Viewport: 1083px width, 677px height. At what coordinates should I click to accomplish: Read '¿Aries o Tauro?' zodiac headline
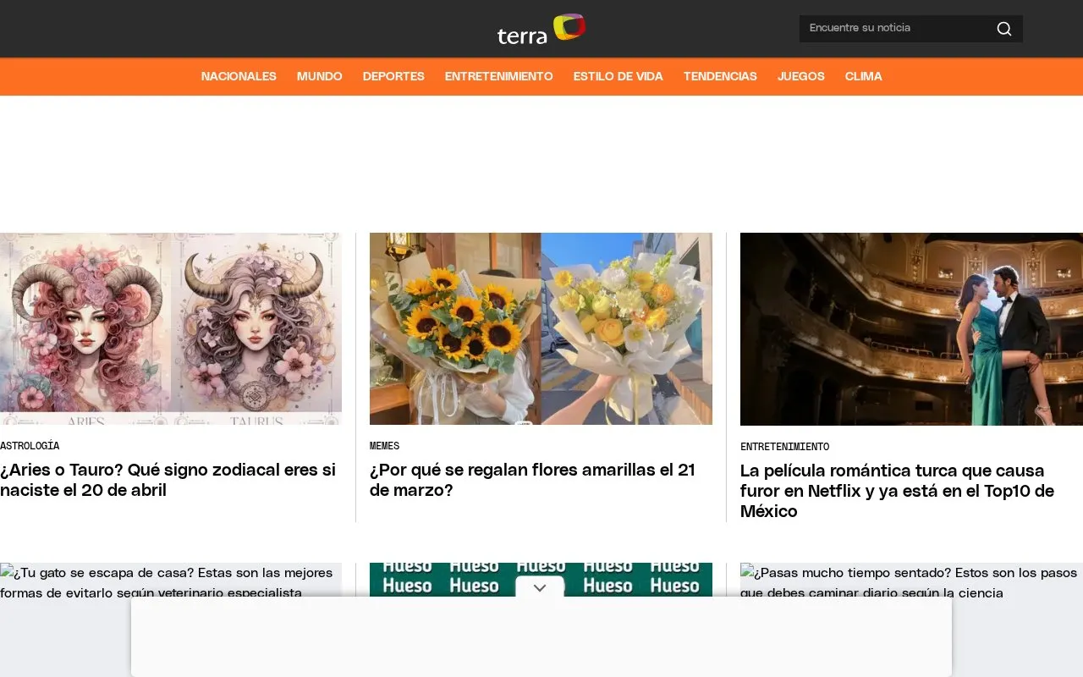click(x=168, y=480)
